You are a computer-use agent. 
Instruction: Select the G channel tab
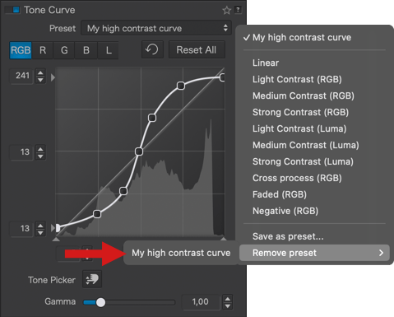click(x=64, y=50)
